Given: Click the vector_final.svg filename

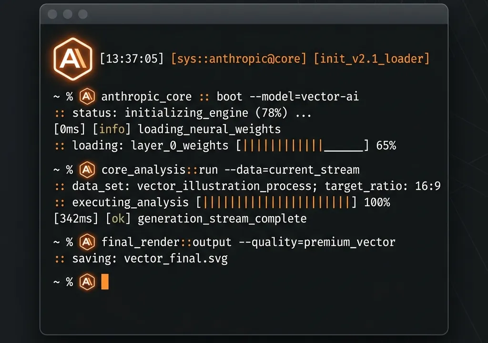Looking at the screenshot, I should coord(176,259).
